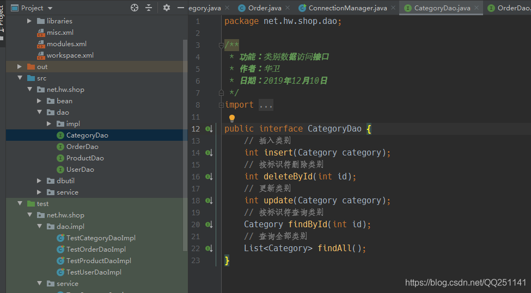Open ProductDao interface in project tree
Screen dimensions: 531x293
coord(85,158)
